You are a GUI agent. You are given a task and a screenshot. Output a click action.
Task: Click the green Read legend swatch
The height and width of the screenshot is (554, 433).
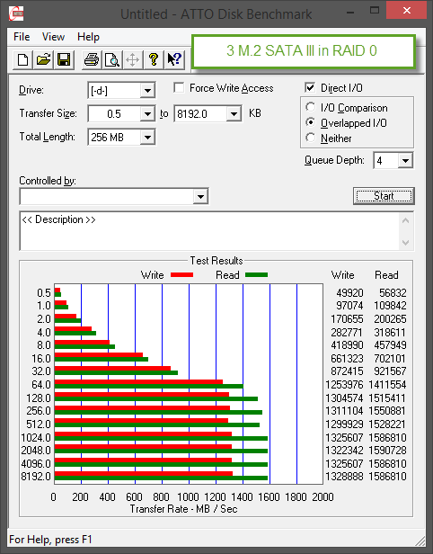coord(257,274)
